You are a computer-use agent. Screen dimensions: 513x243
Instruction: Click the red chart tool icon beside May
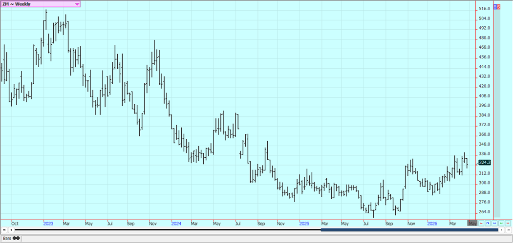point(481,223)
